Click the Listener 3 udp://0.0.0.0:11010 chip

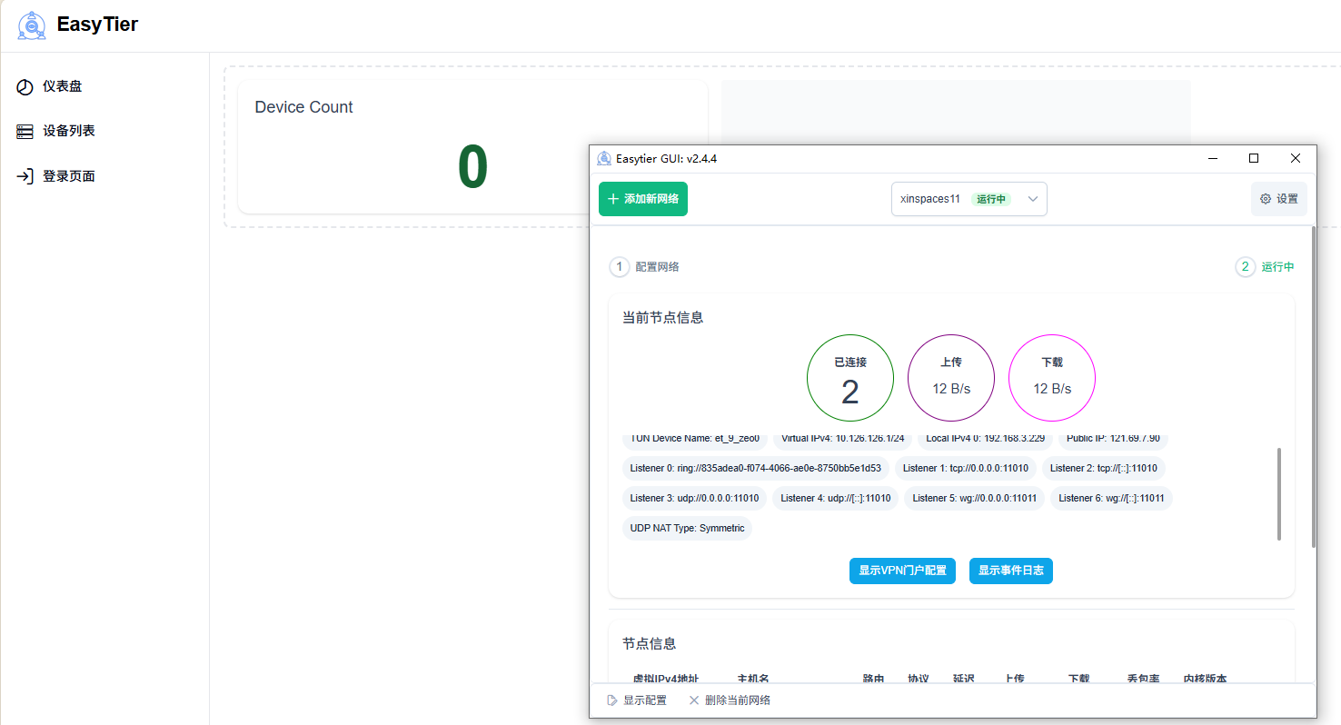tap(695, 499)
